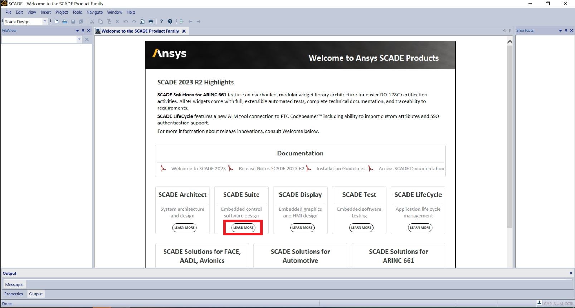Click the Copy toolbar icon
The image size is (575, 308).
point(101,21)
